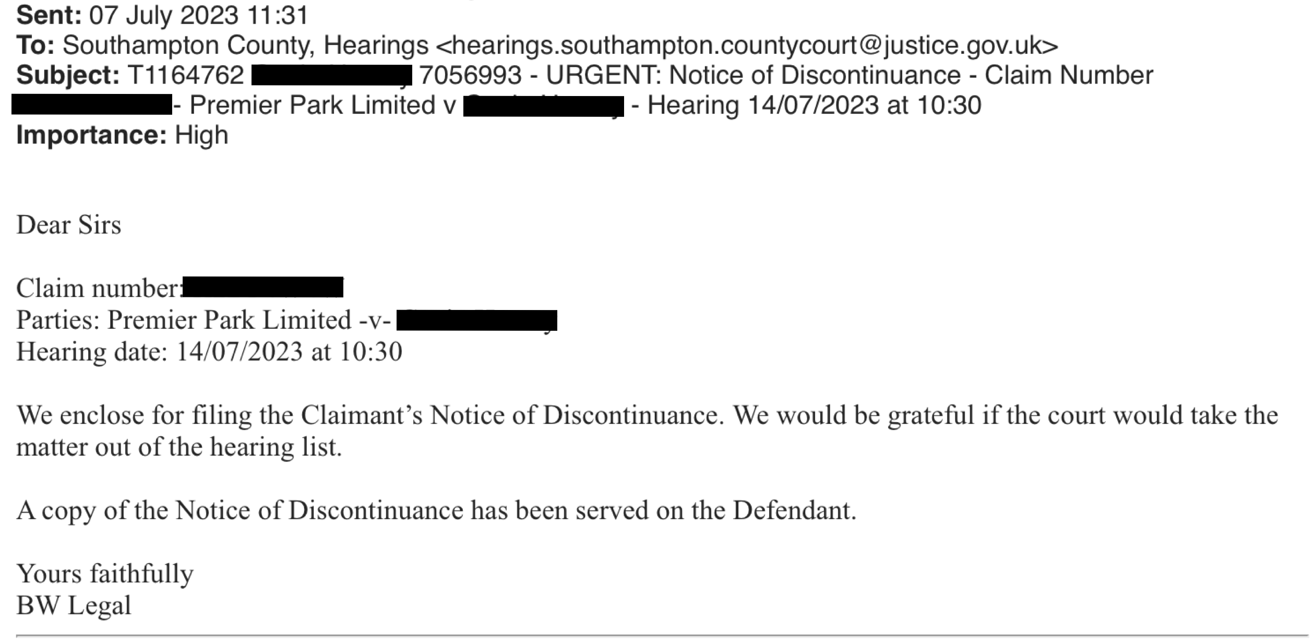Image resolution: width=1316 pixels, height=644 pixels.
Task: Click 'Hearing date: 14/07/2023 at 10:30' line
Action: (209, 352)
